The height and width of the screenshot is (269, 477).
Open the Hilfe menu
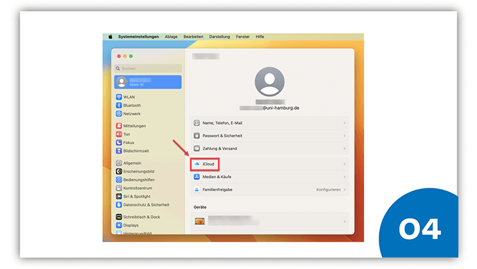pyautogui.click(x=260, y=37)
